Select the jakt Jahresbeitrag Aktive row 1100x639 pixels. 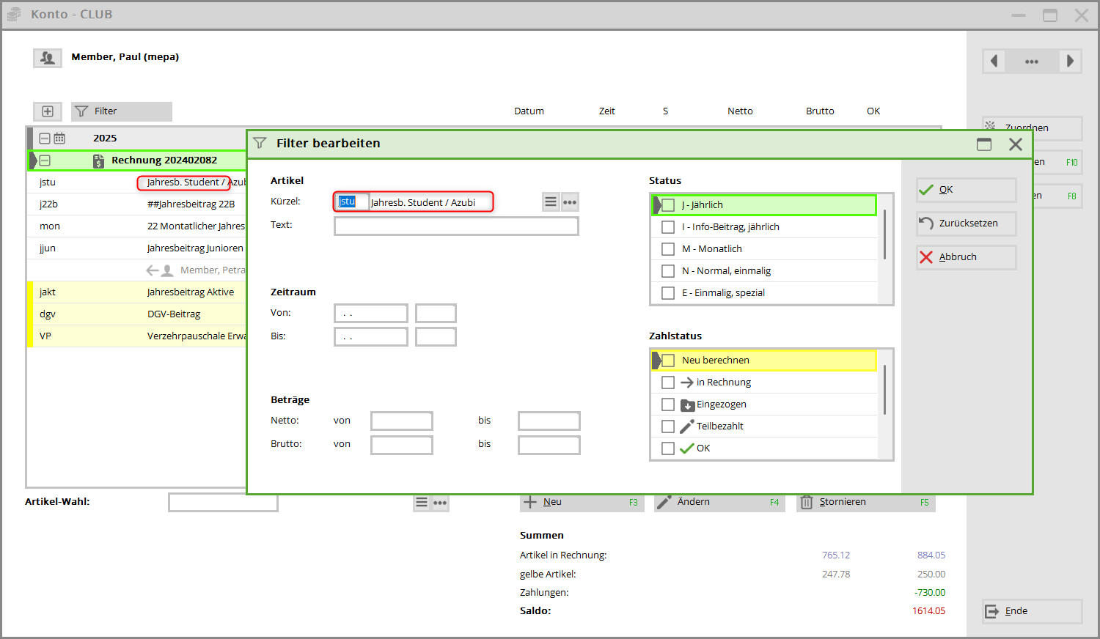click(136, 292)
